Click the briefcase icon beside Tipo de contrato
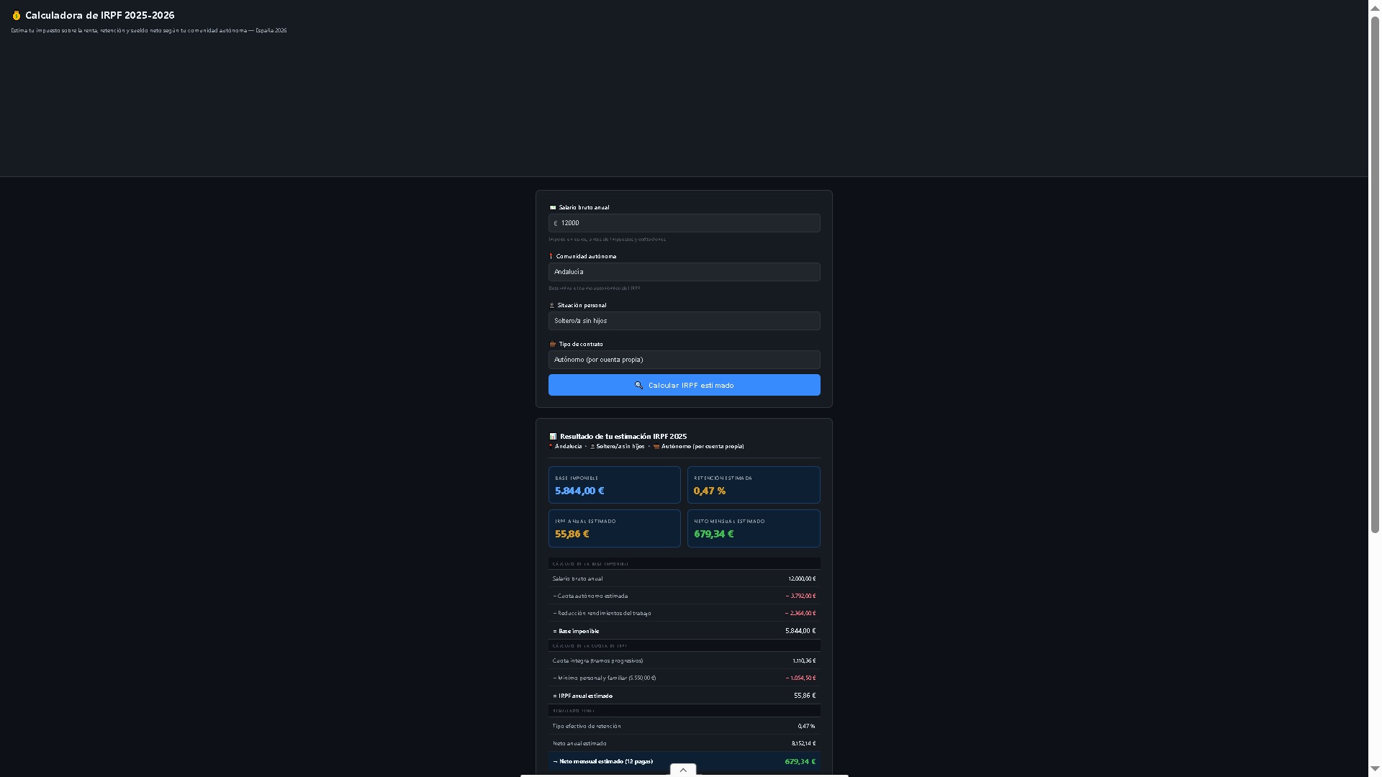Image resolution: width=1382 pixels, height=777 pixels. click(x=553, y=345)
